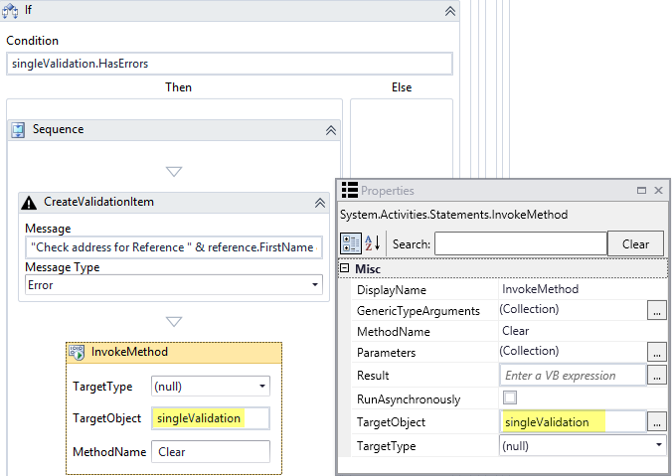Switch to categorized property view
Viewport: 672px width, 476px height.
350,243
